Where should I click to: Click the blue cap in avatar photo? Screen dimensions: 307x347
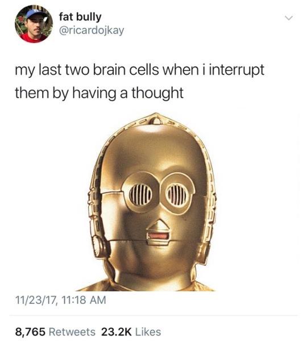point(36,14)
